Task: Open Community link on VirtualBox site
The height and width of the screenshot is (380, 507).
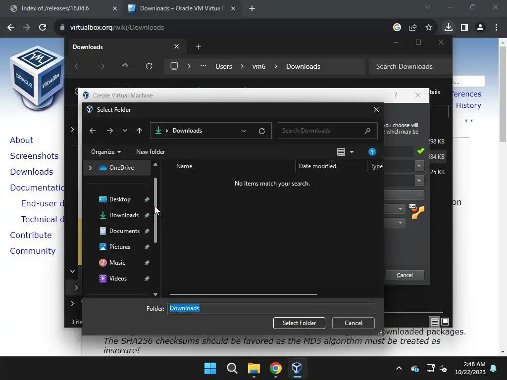Action: (33, 251)
